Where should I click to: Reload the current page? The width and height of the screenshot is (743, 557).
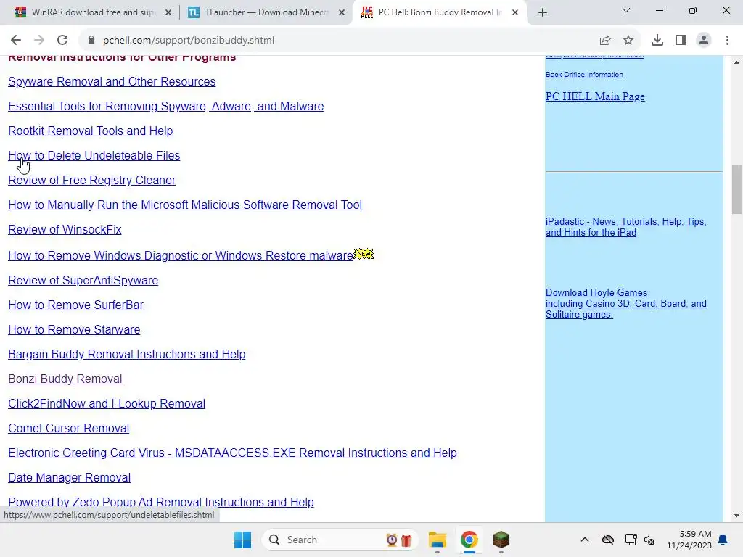pyautogui.click(x=62, y=41)
